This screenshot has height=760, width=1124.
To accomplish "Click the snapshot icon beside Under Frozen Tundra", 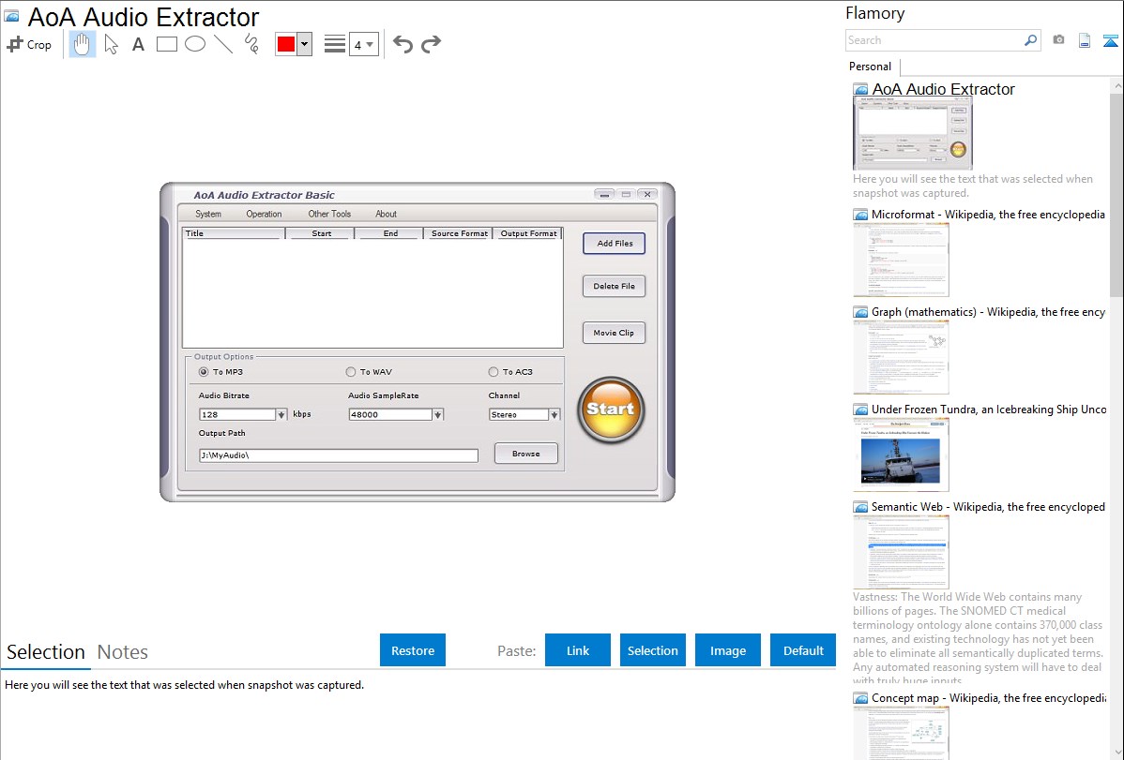I will pyautogui.click(x=860, y=410).
